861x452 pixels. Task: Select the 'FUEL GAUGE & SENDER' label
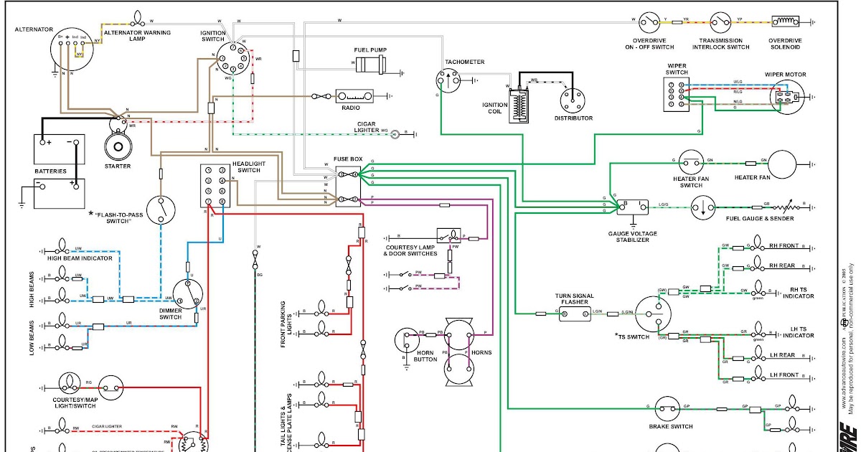point(760,219)
